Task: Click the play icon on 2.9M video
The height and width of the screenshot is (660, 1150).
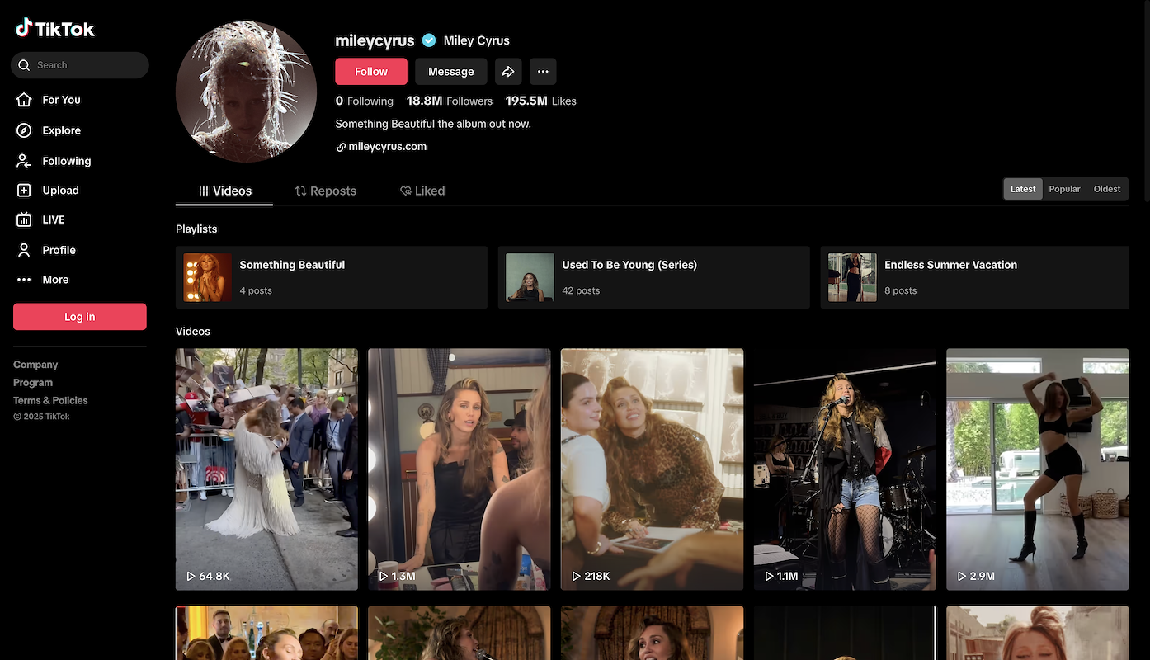Action: click(x=962, y=576)
